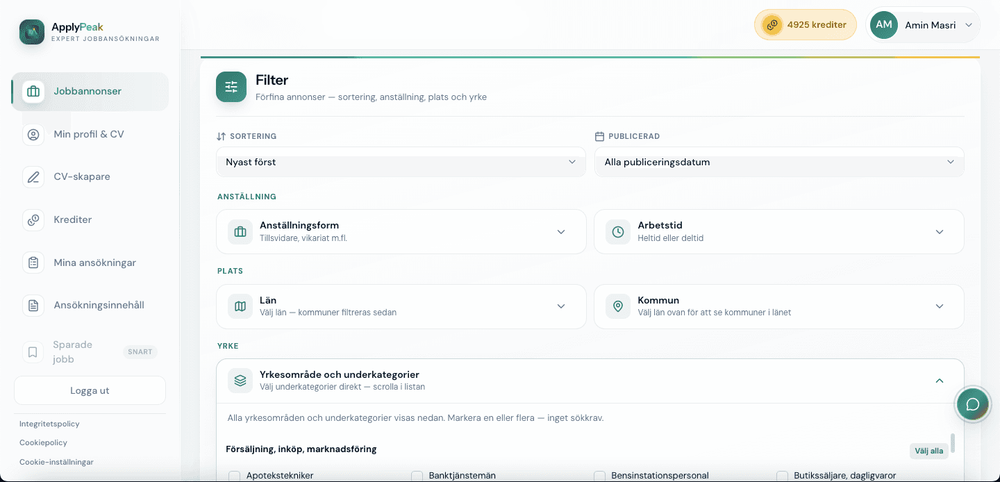Click the Kommun location pin icon
This screenshot has width=1000, height=482.
coord(618,306)
